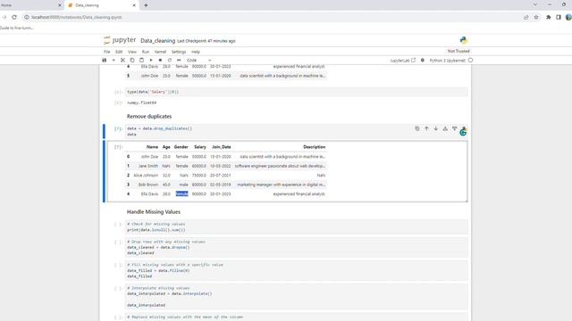Copy the selected cell from the toolbar
This screenshot has height=321, width=572.
pos(132,60)
